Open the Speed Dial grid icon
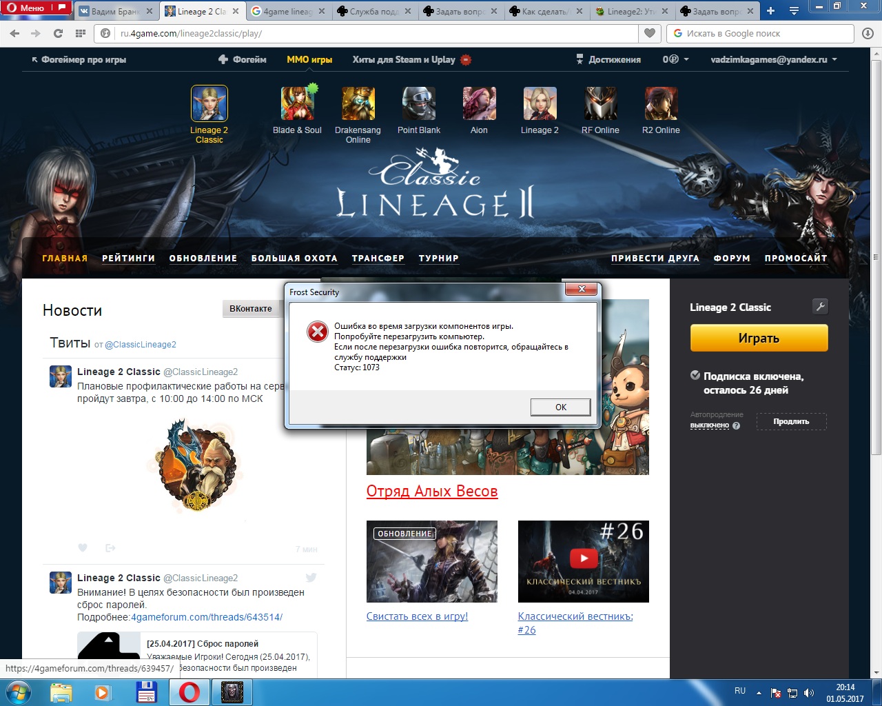 81,33
